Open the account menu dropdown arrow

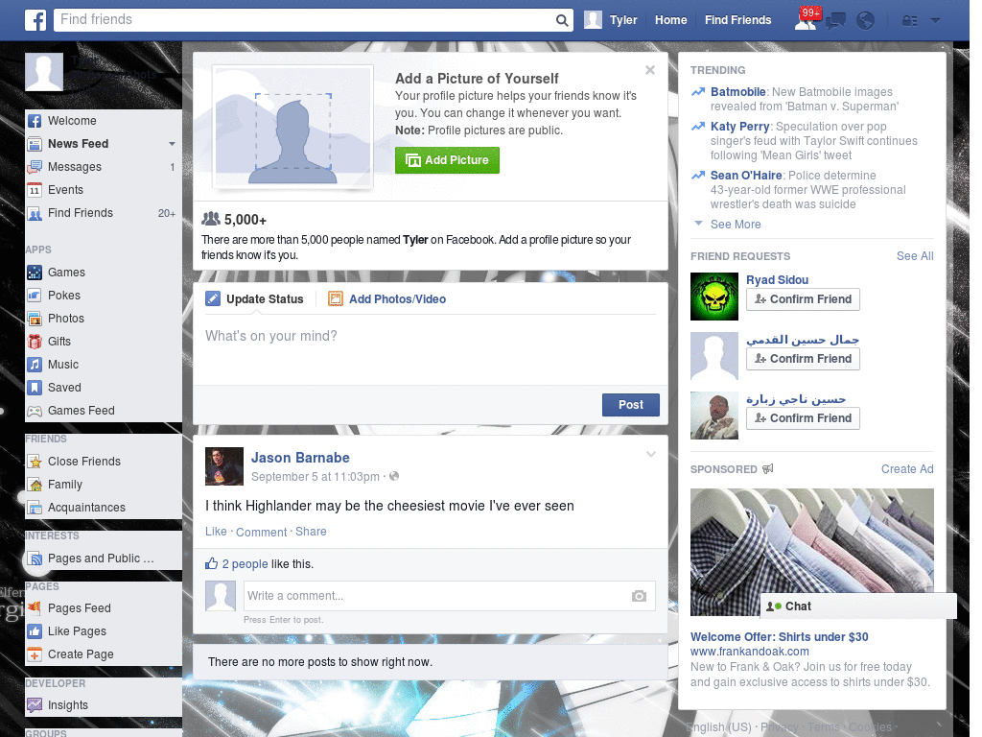pyautogui.click(x=935, y=20)
